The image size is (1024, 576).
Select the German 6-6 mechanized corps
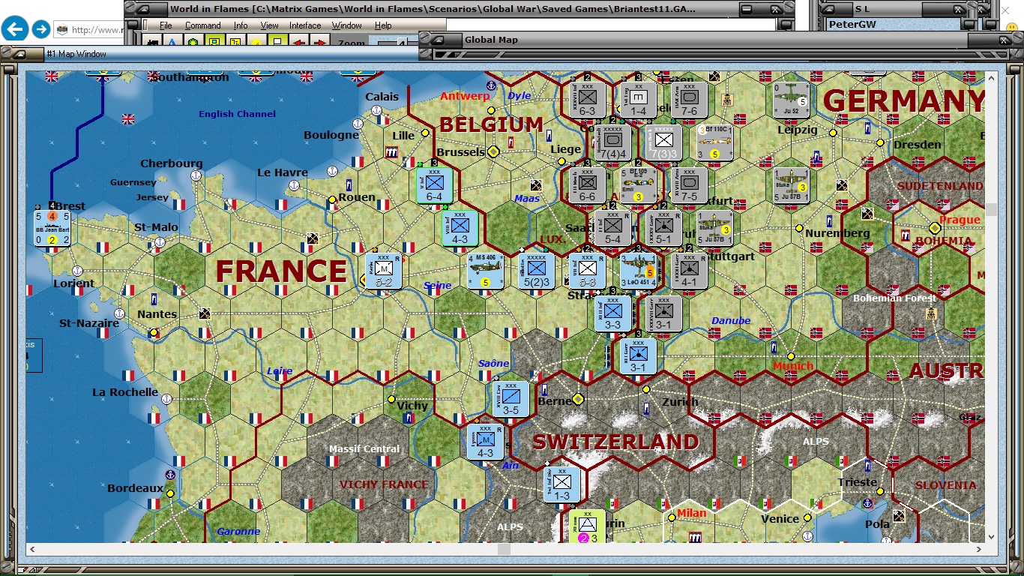click(588, 185)
